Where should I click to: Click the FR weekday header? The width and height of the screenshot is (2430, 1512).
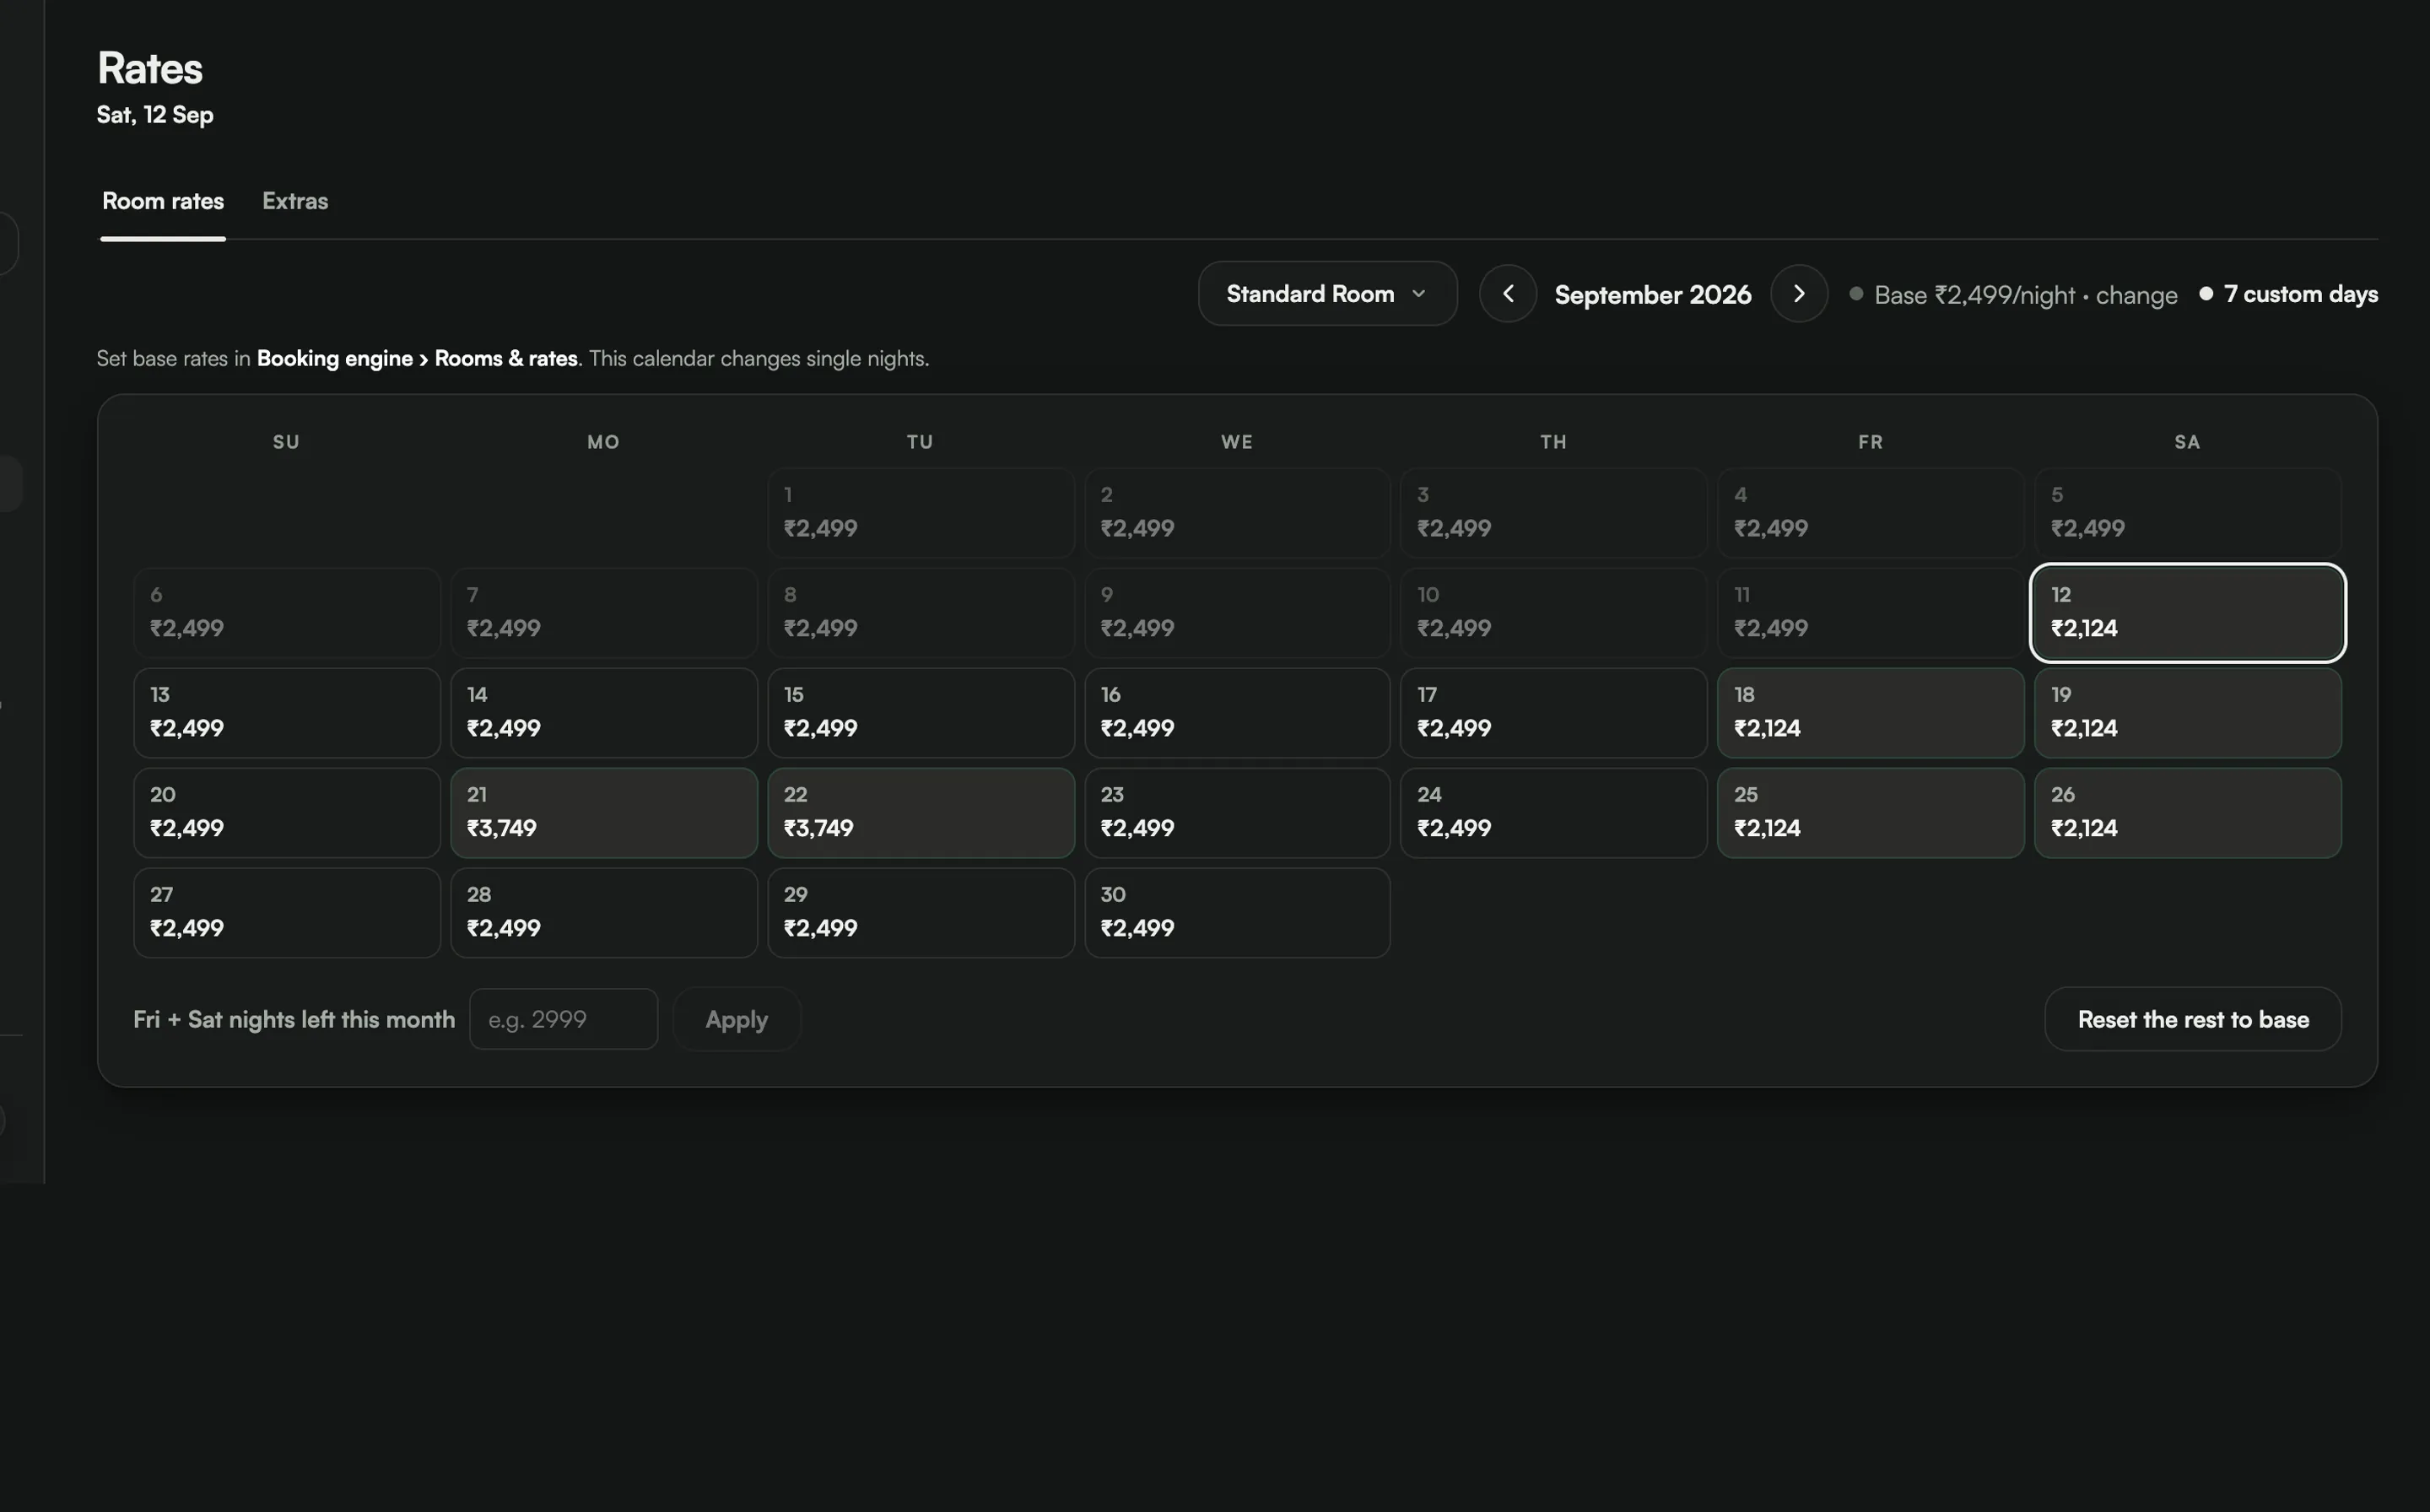coord(1870,442)
